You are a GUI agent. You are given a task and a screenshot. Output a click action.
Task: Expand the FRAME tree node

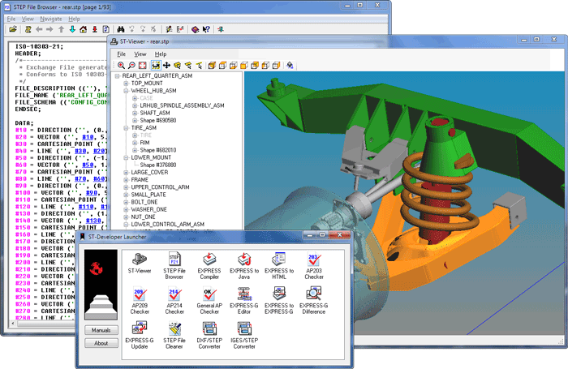pyautogui.click(x=126, y=180)
